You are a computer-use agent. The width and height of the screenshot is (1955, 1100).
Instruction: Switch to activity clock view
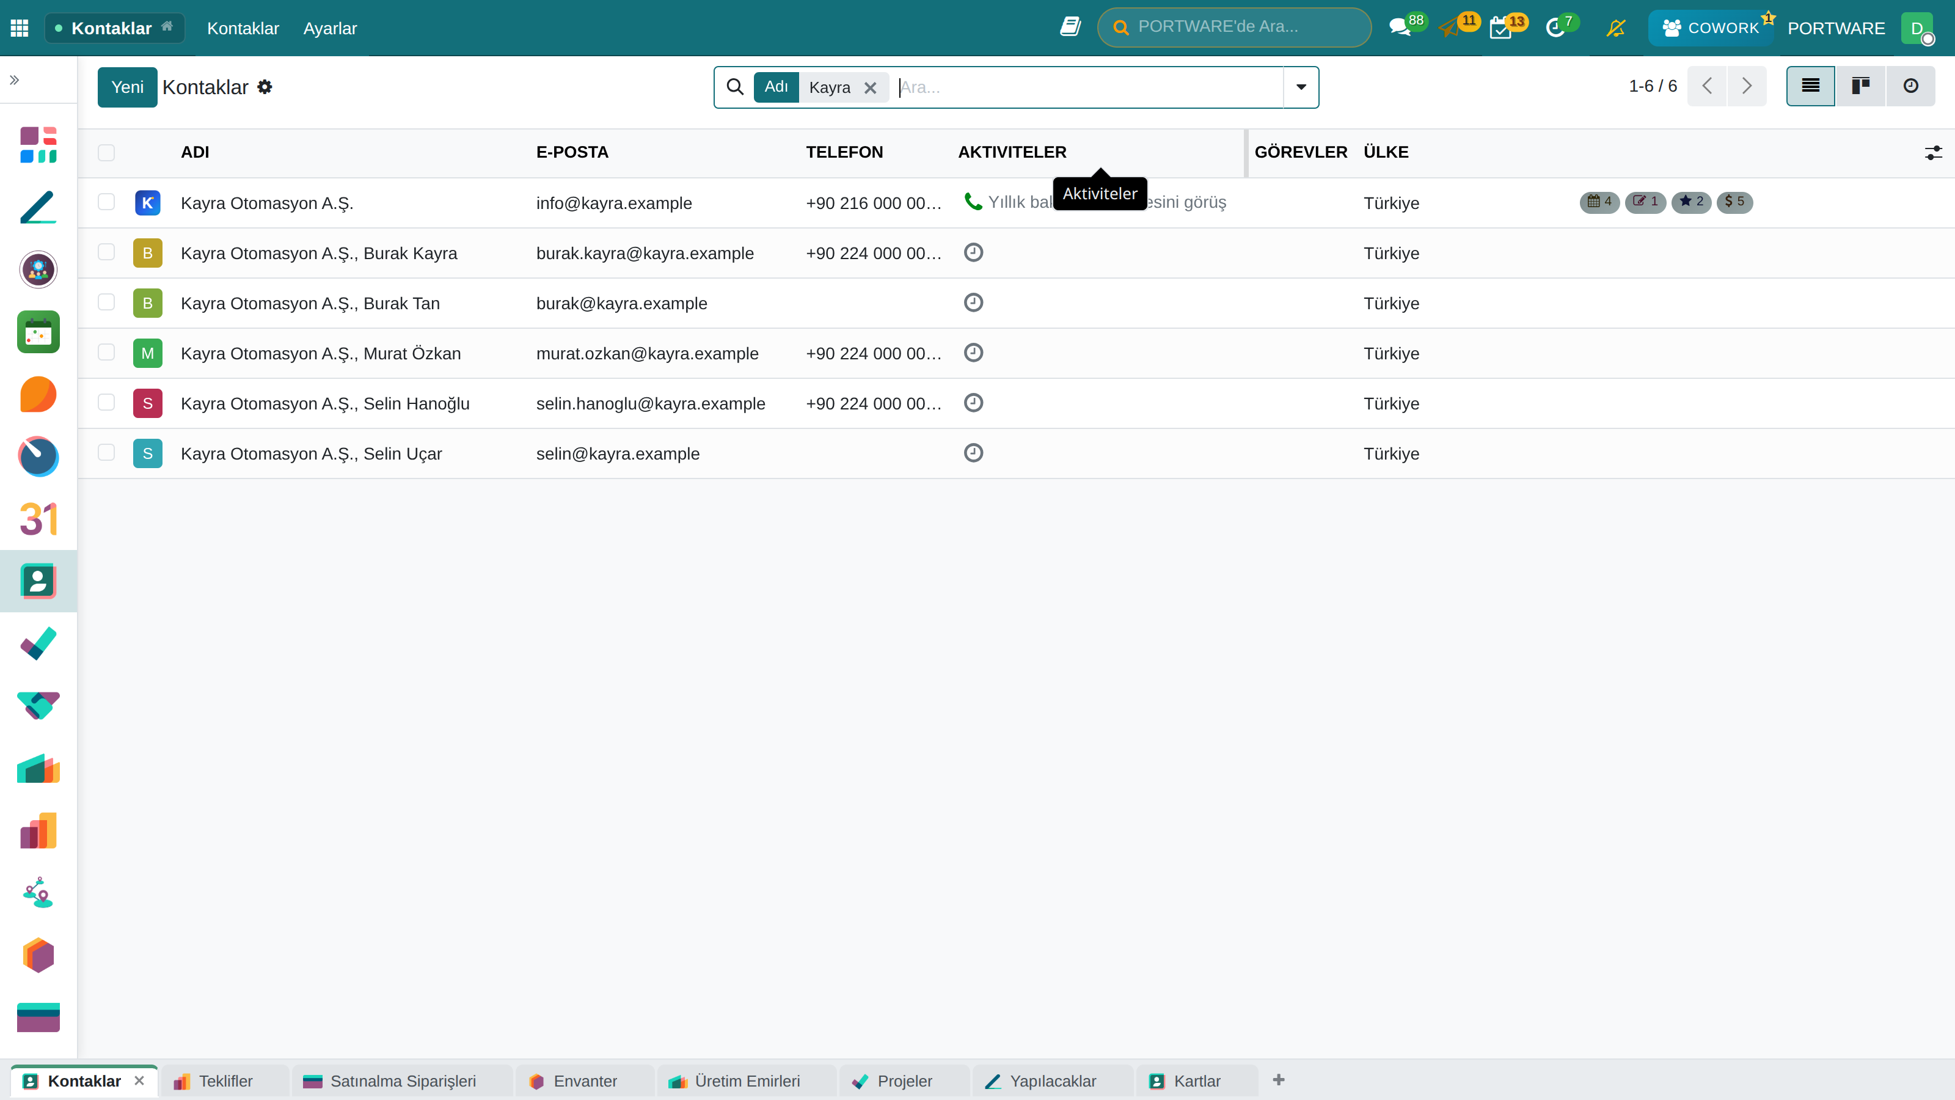click(x=1911, y=86)
